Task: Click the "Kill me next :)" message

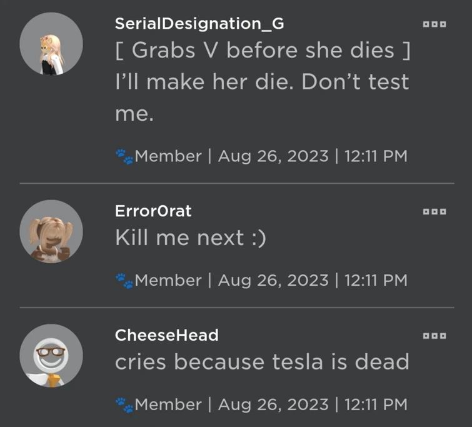Action: (190, 238)
